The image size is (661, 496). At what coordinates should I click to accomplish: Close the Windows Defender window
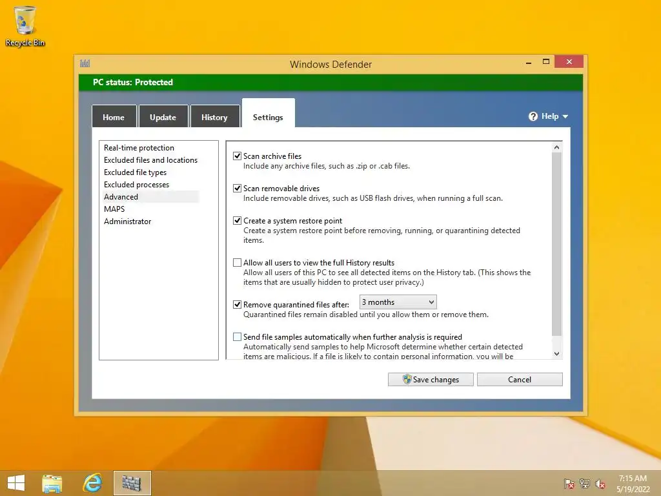click(x=569, y=61)
